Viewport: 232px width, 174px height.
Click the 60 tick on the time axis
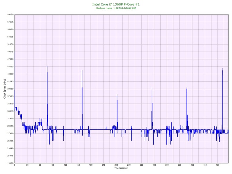pyautogui.click(x=40, y=165)
